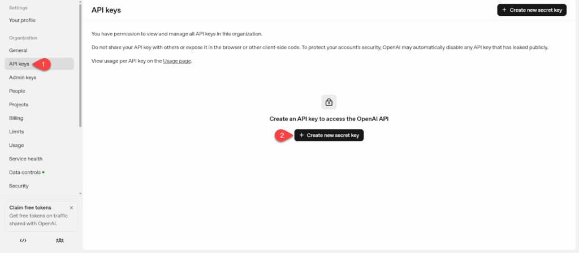The width and height of the screenshot is (579, 253).
Task: Click the people group icon in sidebar footer
Action: click(x=60, y=240)
